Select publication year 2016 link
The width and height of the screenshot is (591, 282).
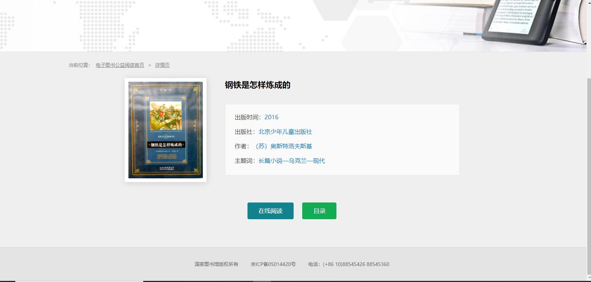point(271,117)
